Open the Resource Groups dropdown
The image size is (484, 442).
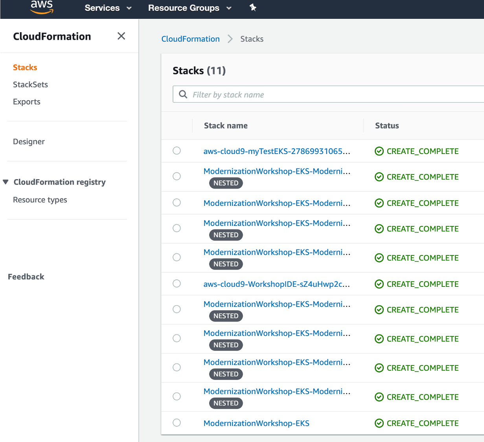[x=190, y=8]
